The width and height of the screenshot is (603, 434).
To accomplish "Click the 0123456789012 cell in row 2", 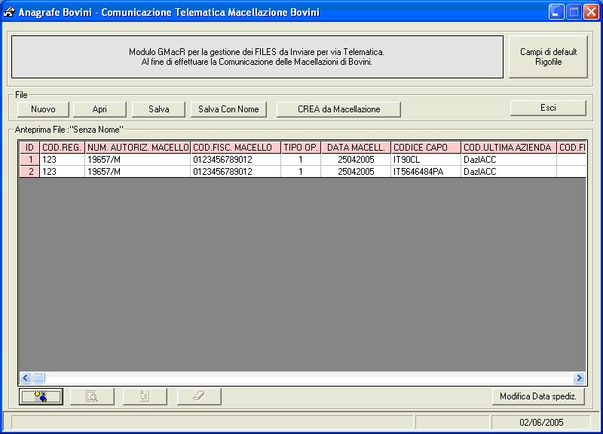I will [235, 172].
